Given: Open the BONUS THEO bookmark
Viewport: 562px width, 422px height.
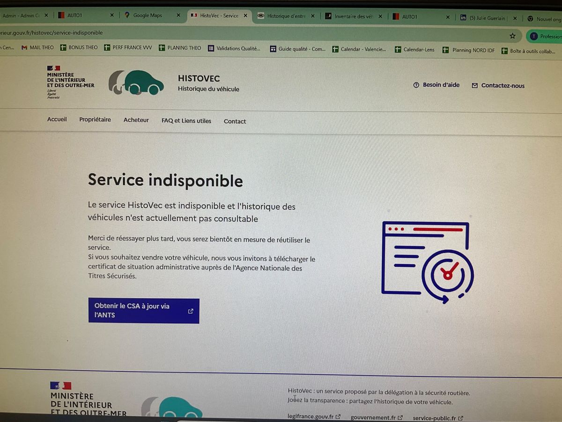Looking at the screenshot, I should click(79, 48).
